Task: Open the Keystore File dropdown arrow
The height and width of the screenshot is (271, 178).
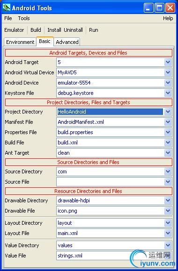Action: click(168, 93)
